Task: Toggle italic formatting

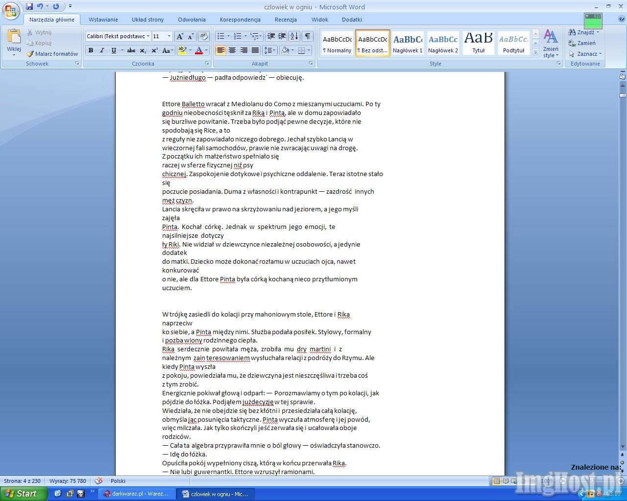Action: (x=102, y=50)
